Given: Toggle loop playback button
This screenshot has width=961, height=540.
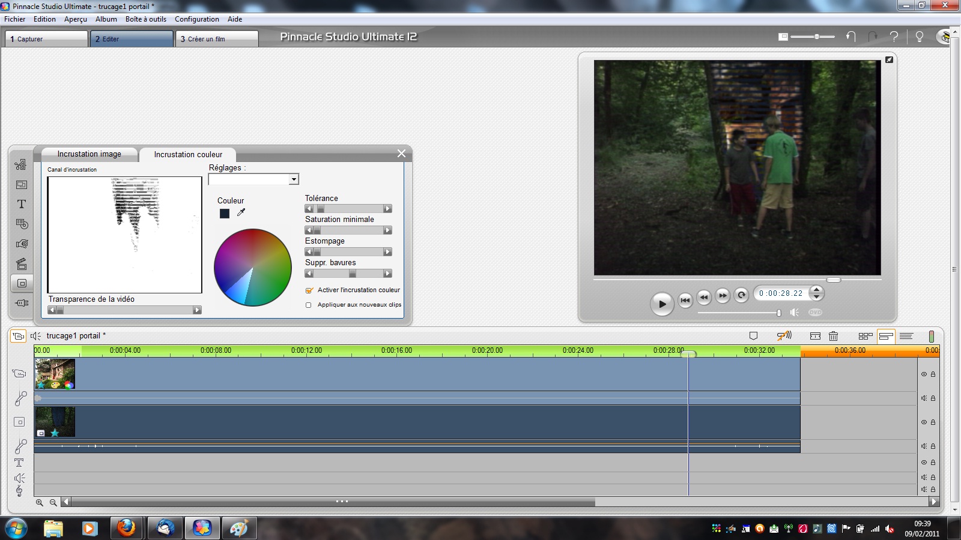Looking at the screenshot, I should pyautogui.click(x=741, y=295).
